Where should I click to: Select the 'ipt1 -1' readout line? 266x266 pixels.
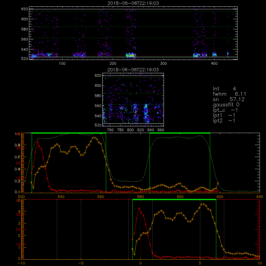click(224, 115)
